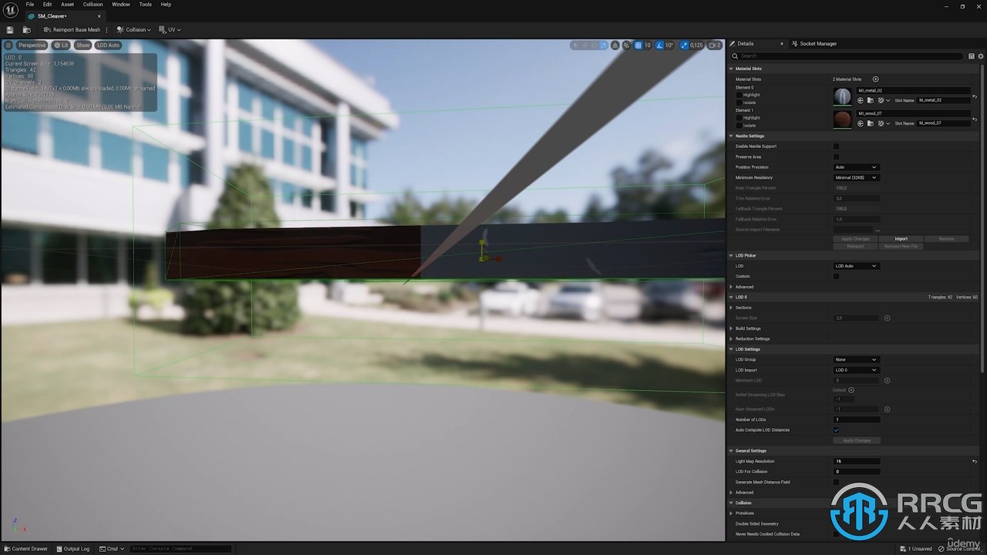Screen dimensions: 987x555
Task: Browse to MI_wood_07 in content browser
Action: click(x=870, y=123)
